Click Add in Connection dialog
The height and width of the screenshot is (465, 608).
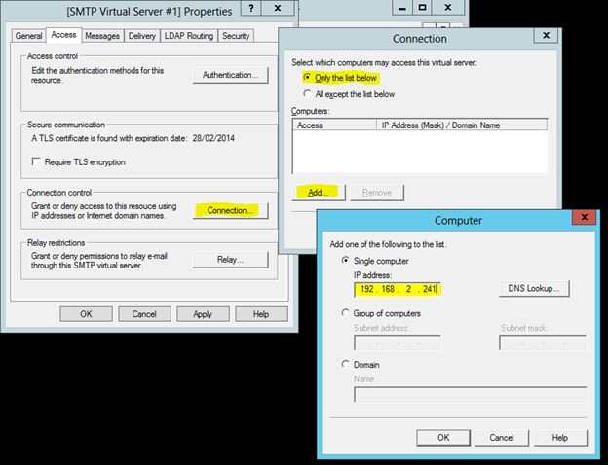pos(318,193)
